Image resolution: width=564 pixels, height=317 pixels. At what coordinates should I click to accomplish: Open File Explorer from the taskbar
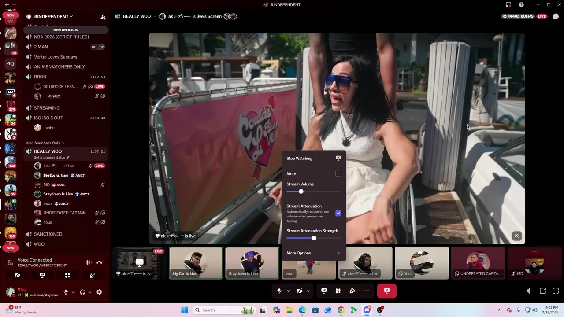289,310
